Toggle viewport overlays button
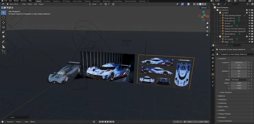Screen dimensions: 254x124 pyautogui.click(x=188, y=4)
